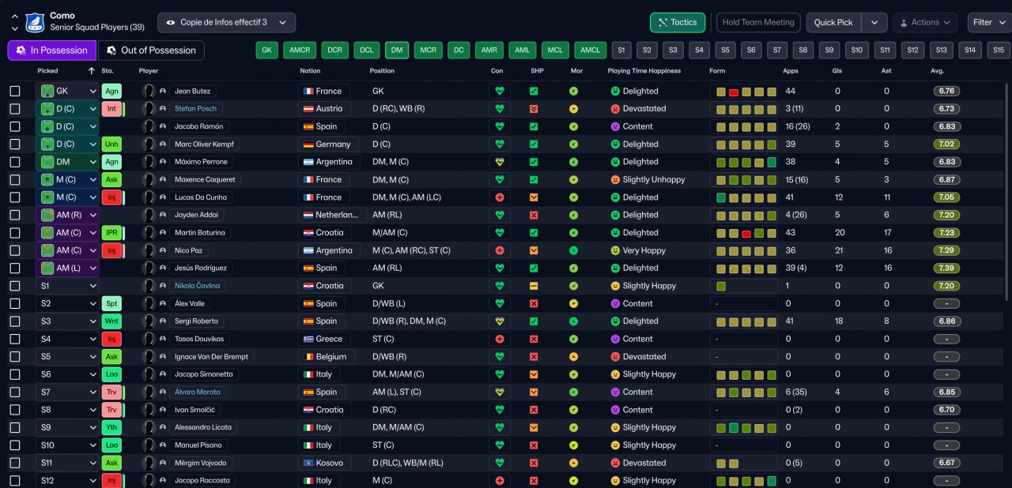Click Maxence Caqueret's unhappy face icon
Image resolution: width=1012 pixels, height=488 pixels.
click(x=615, y=179)
